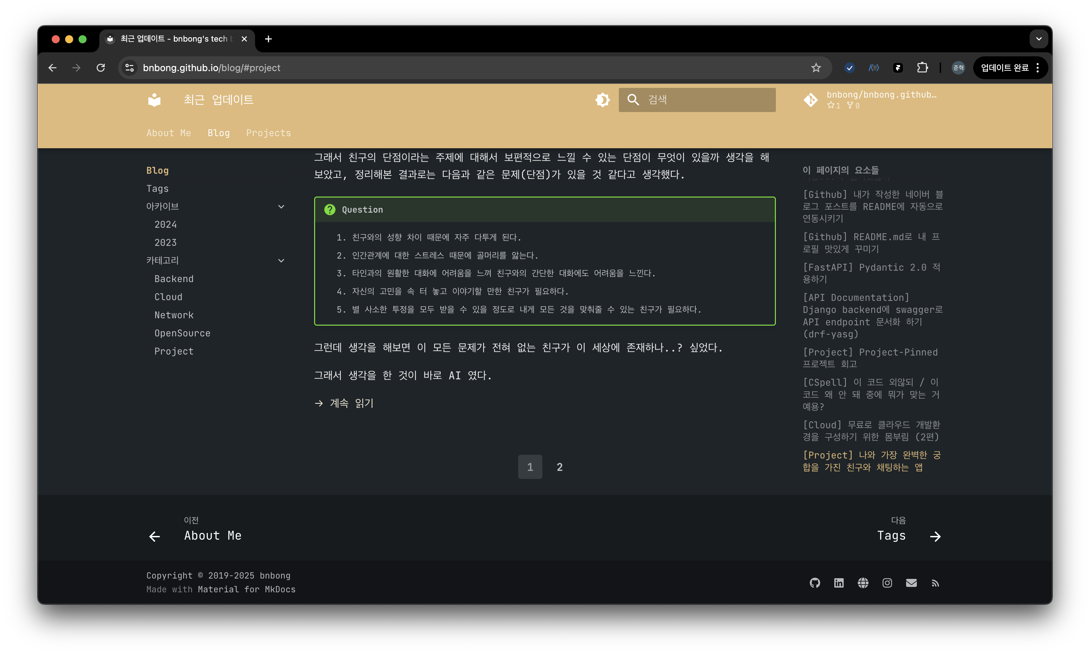1090x654 pixels.
Task: Open the Instagram footer icon
Action: [x=887, y=583]
